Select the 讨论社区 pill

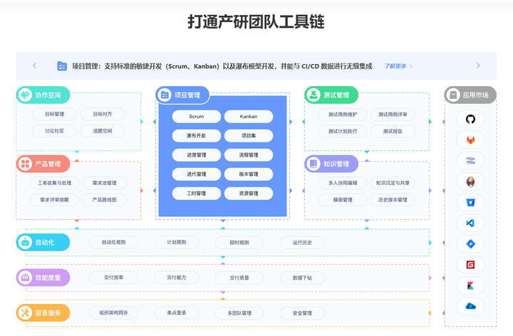point(54,131)
